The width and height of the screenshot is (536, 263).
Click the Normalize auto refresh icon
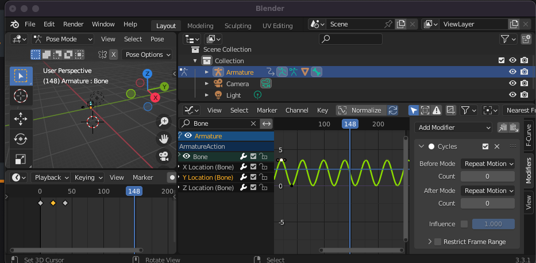pos(393,110)
